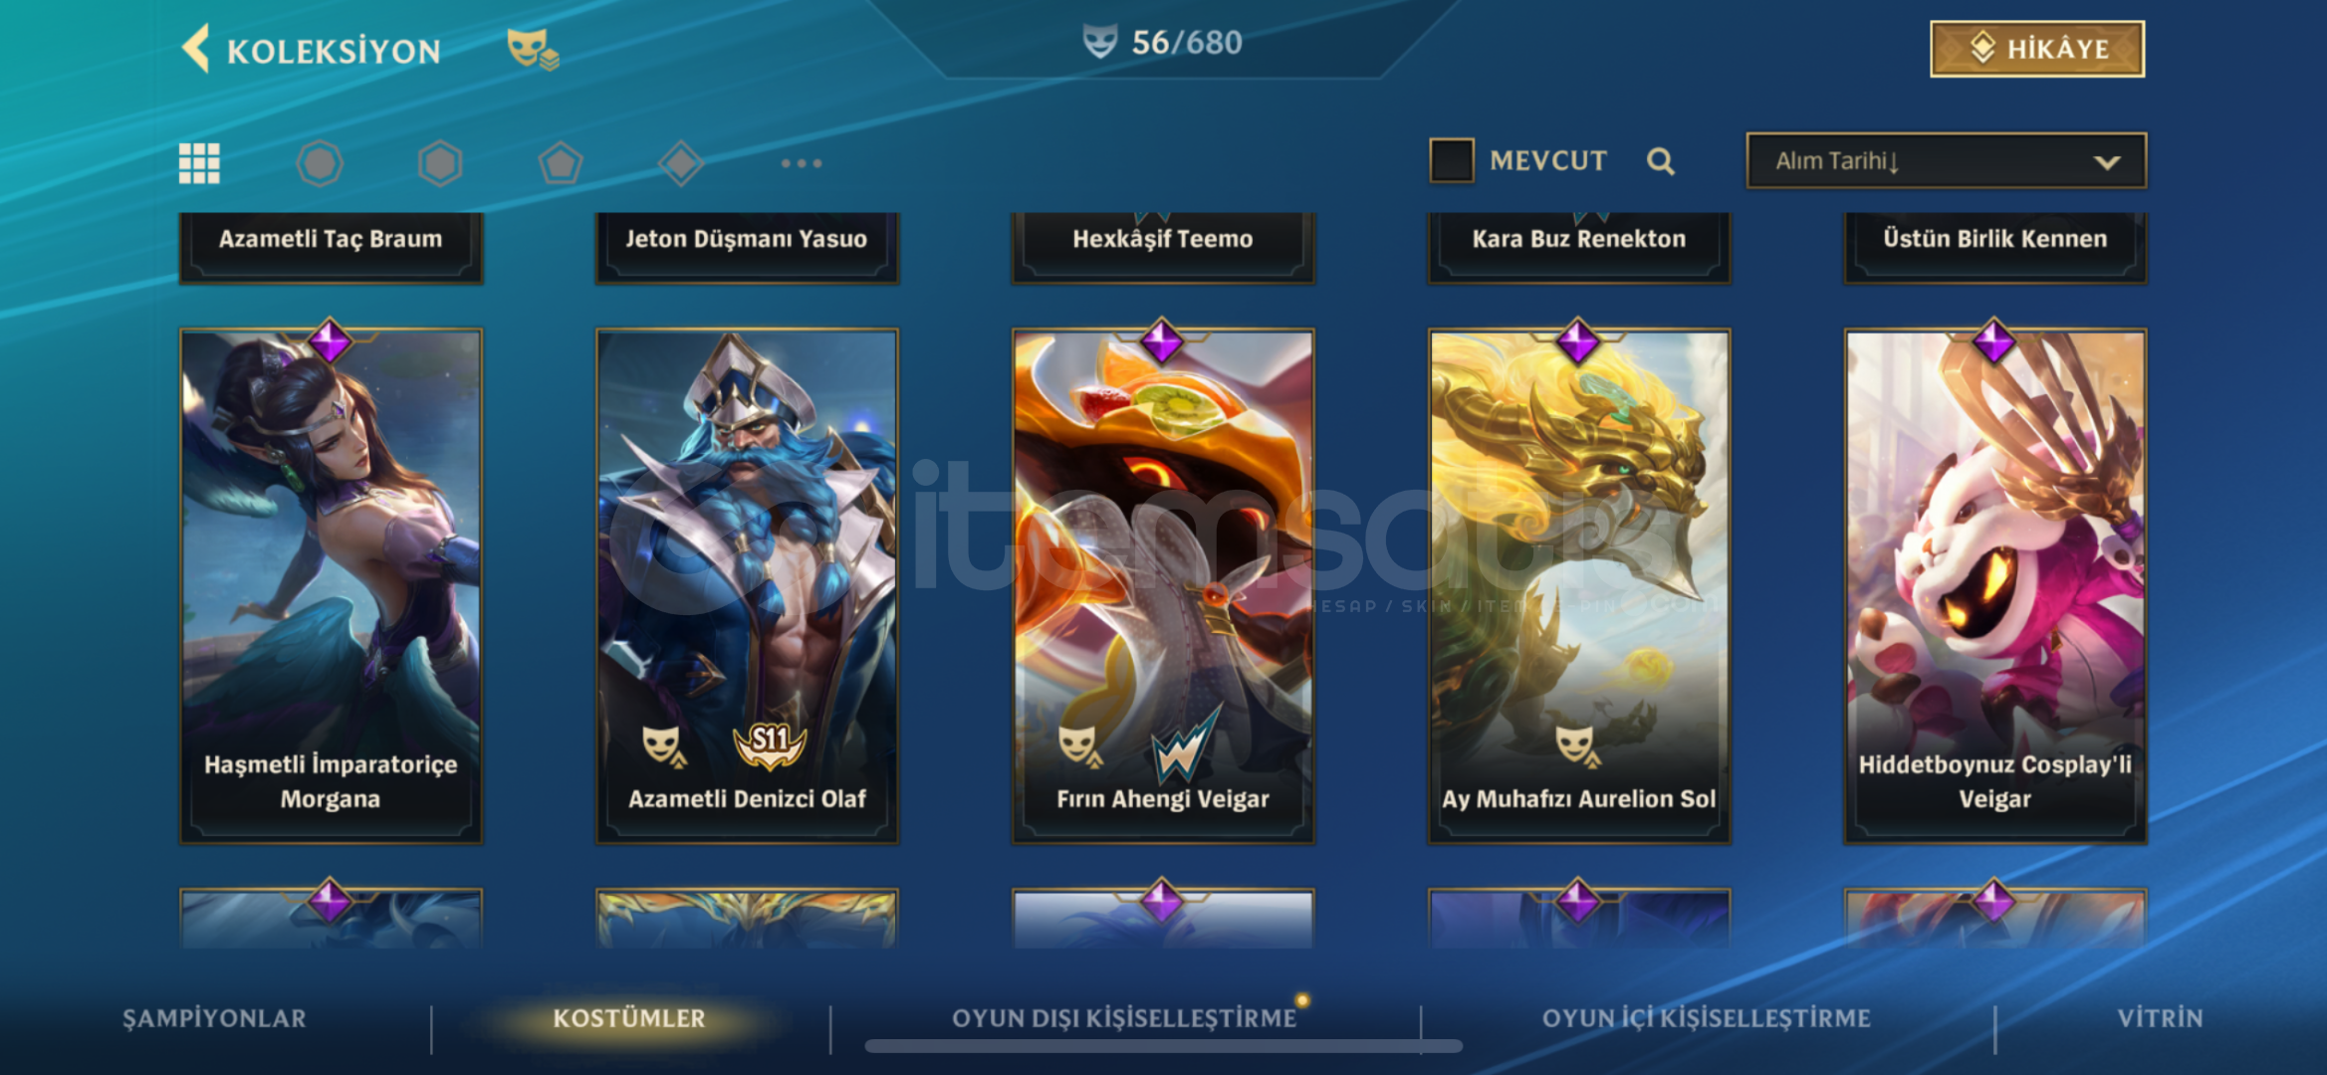Open Haşmetli İmparatoriçe Morgana skin card
The image size is (2327, 1075).
click(x=331, y=587)
